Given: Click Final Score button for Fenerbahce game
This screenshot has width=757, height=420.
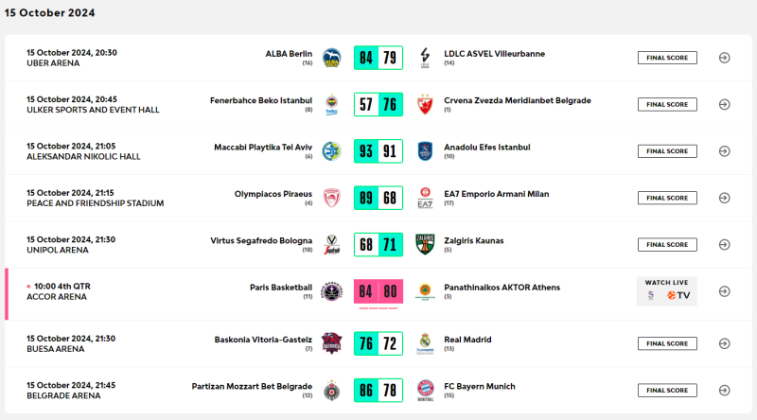Looking at the screenshot, I should point(667,105).
